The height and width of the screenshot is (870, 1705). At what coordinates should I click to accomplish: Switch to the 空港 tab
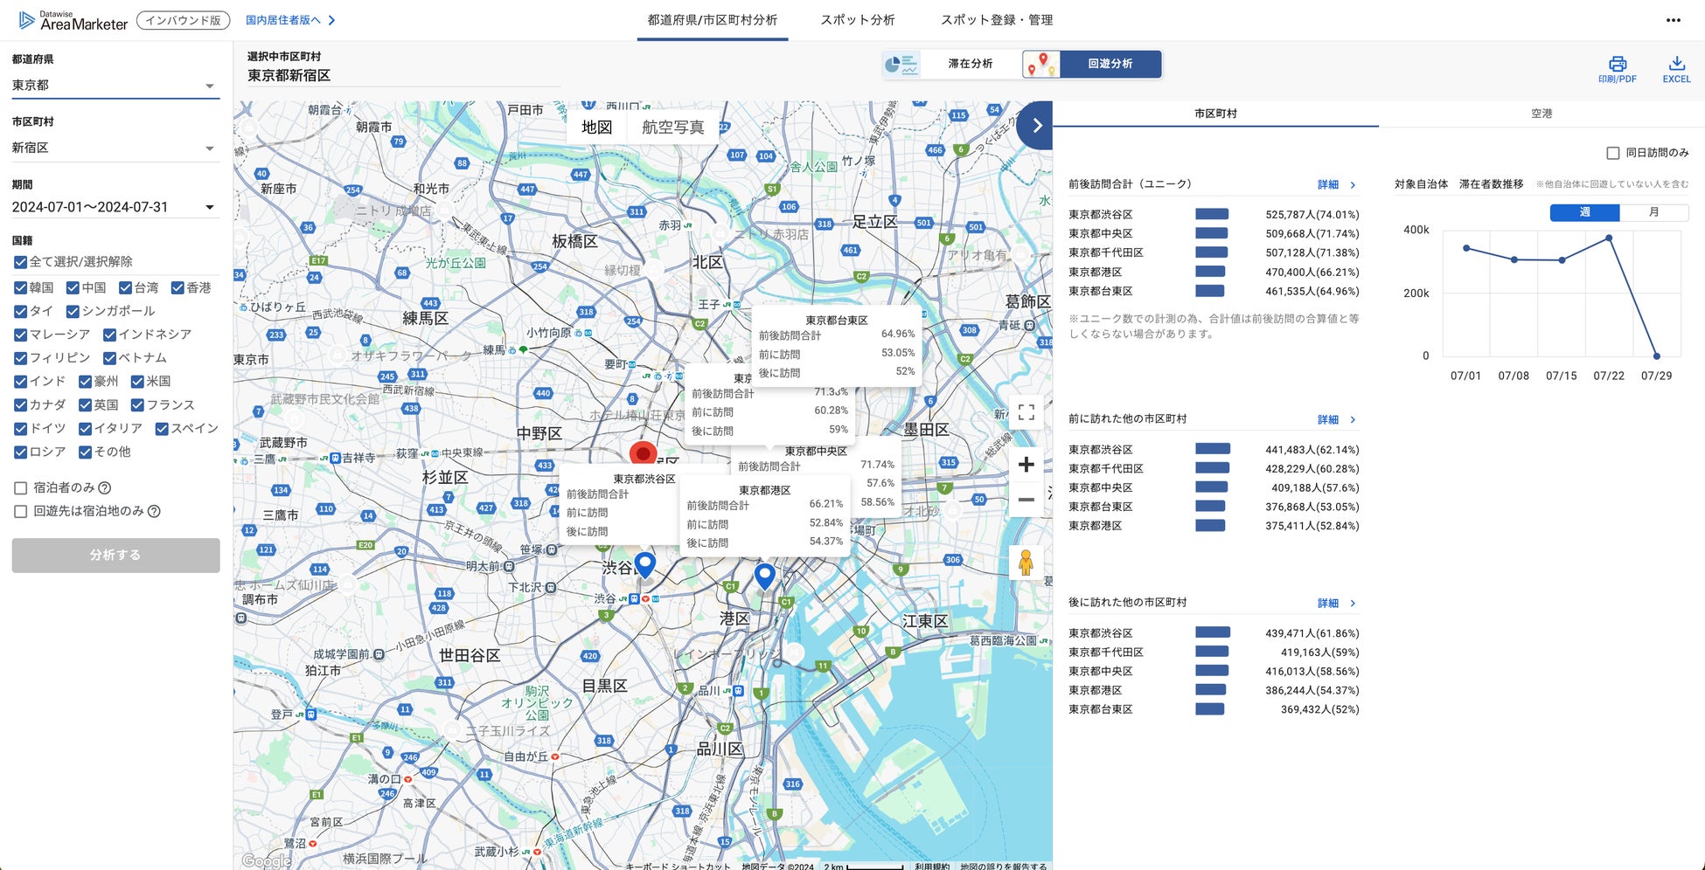(x=1541, y=114)
